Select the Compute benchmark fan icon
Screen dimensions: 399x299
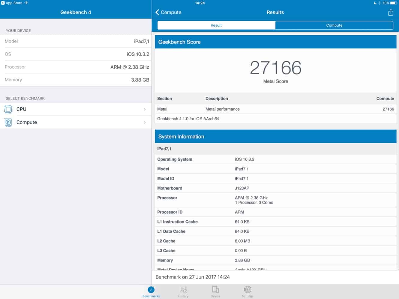tap(8, 122)
